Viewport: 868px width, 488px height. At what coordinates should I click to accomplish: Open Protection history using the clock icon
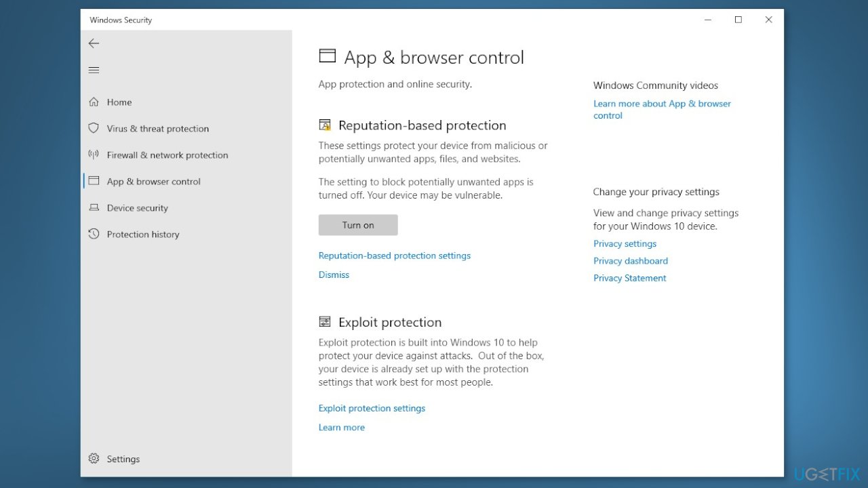[94, 234]
